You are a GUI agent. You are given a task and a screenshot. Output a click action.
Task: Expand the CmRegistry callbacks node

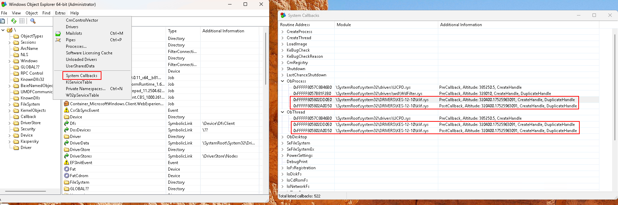283,63
